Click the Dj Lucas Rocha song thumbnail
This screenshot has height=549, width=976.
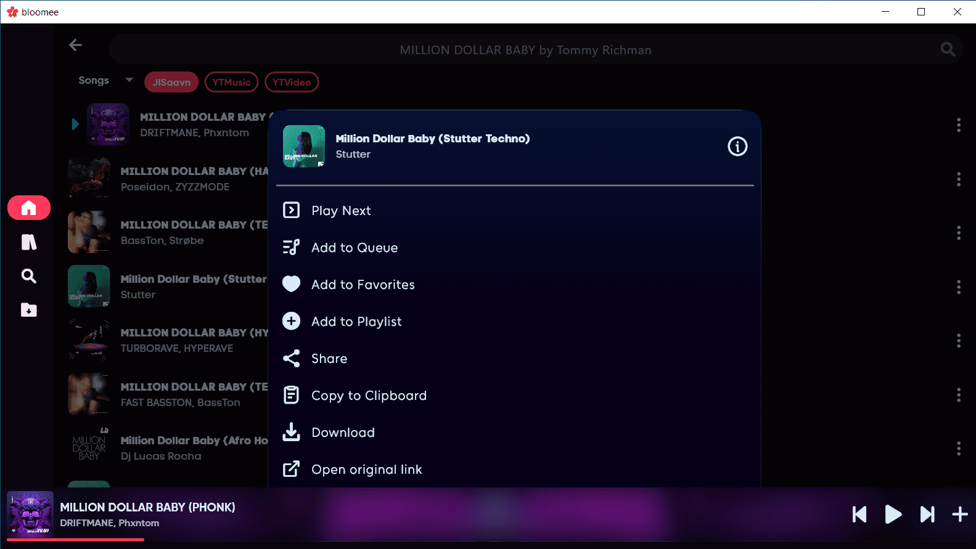89,448
